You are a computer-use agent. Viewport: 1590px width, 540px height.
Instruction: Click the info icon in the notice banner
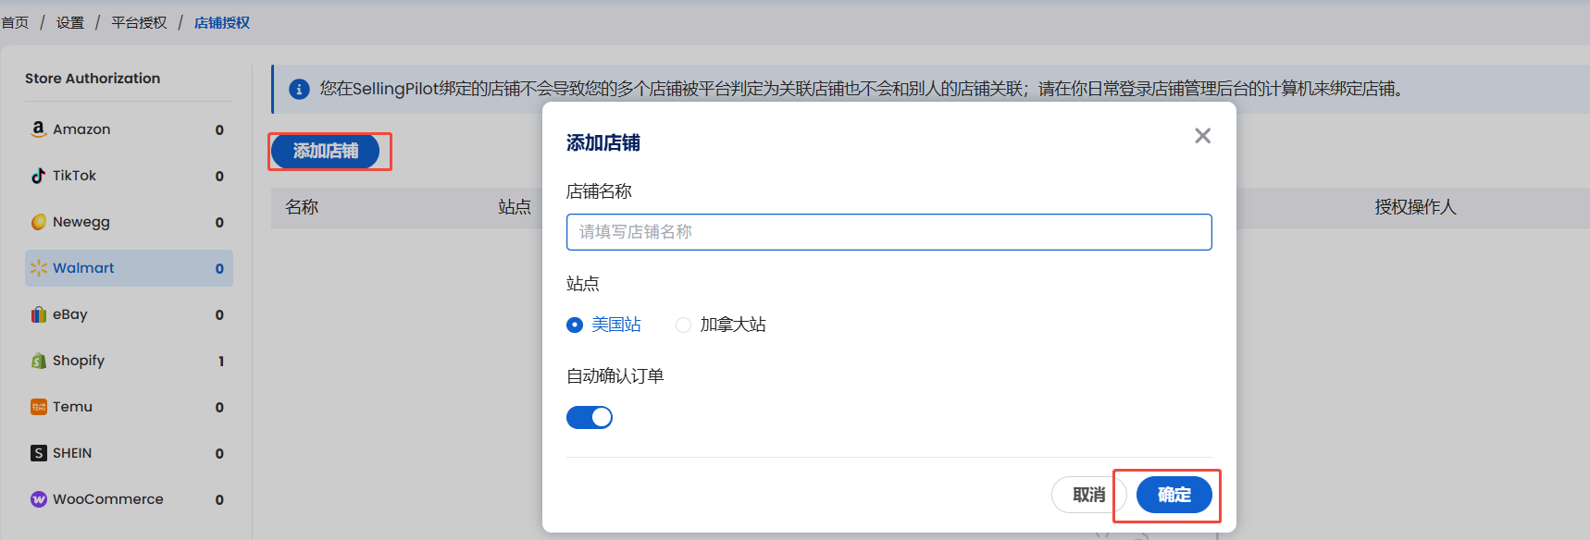pyautogui.click(x=299, y=90)
